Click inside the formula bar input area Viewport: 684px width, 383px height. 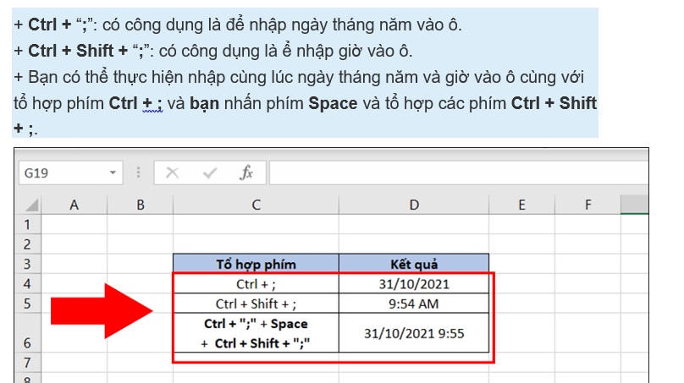(x=457, y=173)
